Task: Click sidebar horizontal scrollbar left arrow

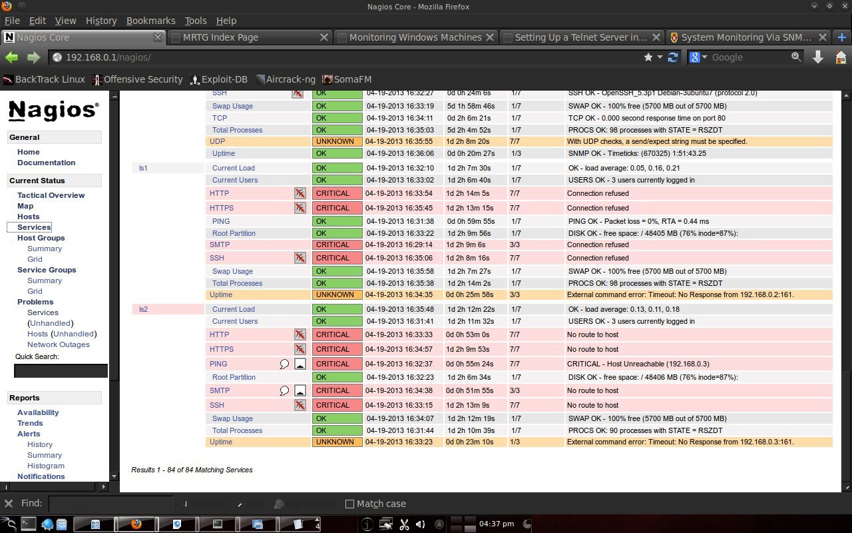Action: pos(4,486)
